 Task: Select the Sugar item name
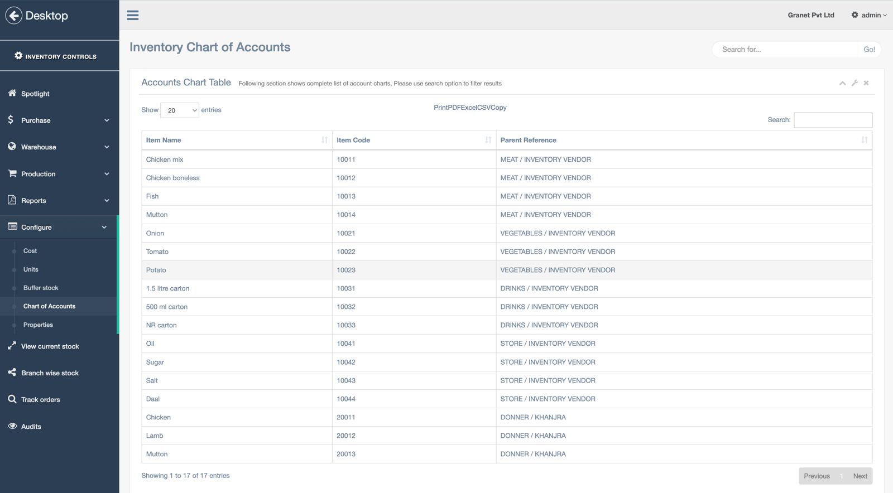point(155,362)
